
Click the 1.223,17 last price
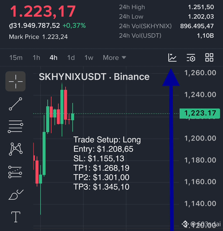click(x=43, y=12)
